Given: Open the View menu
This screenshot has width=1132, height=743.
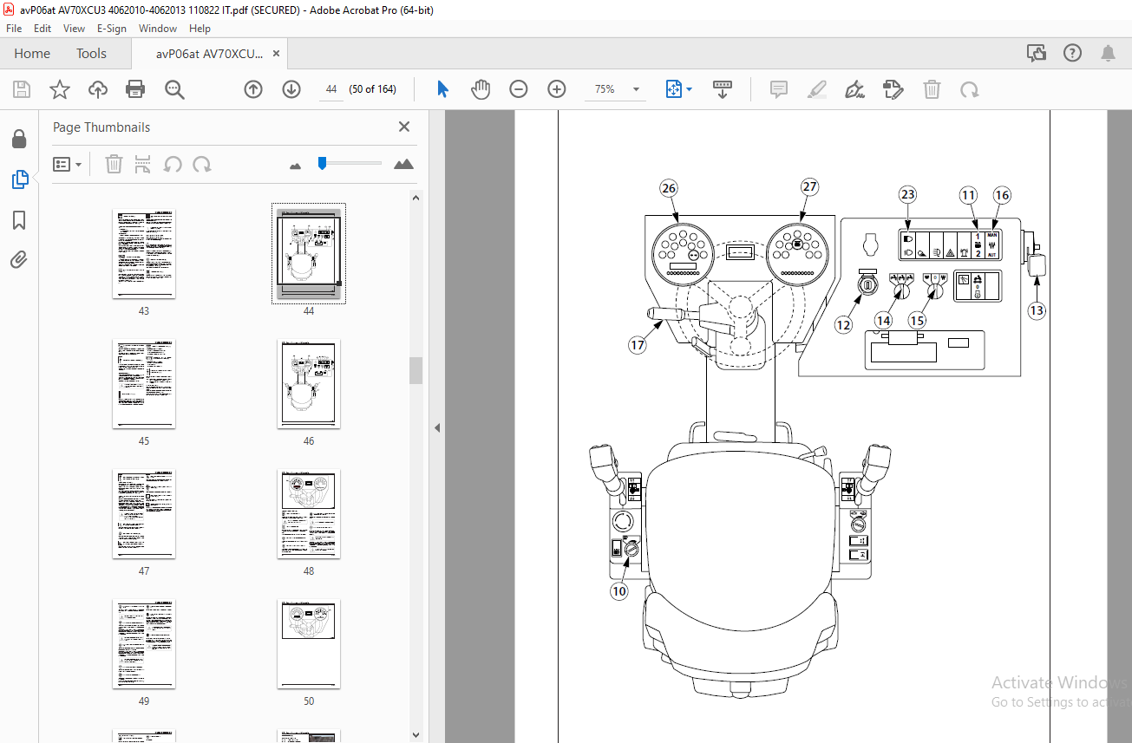Looking at the screenshot, I should coord(74,29).
